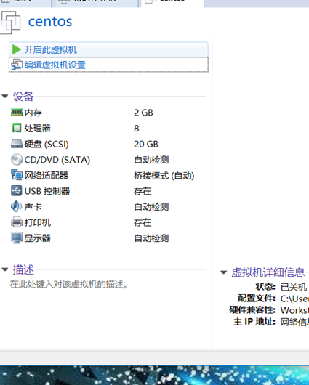Click the centos title text
309x385 pixels.
pyautogui.click(x=50, y=22)
